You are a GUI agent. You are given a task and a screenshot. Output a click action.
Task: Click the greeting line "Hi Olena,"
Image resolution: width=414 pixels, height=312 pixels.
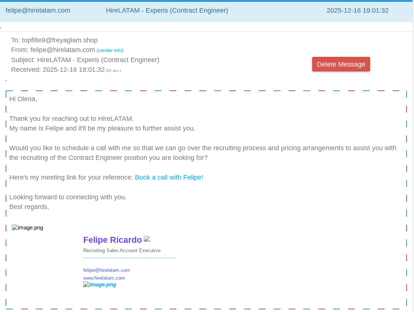coord(23,99)
